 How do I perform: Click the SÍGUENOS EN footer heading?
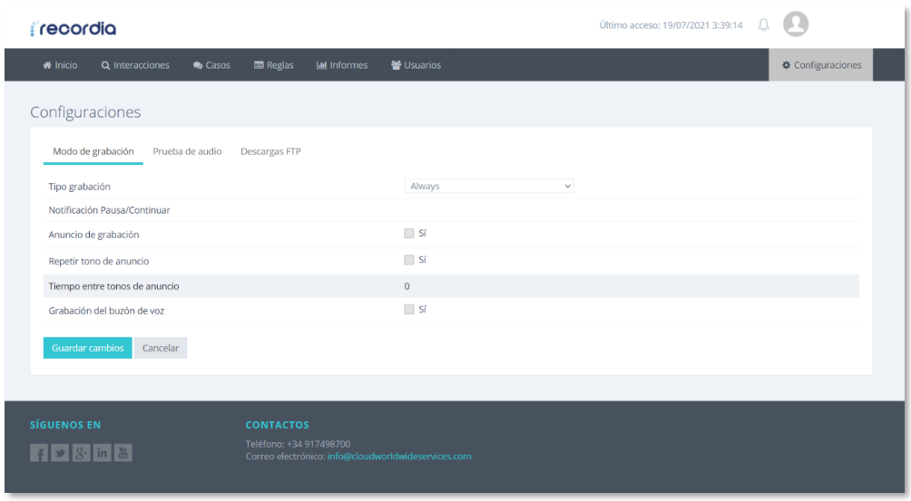pyautogui.click(x=65, y=425)
